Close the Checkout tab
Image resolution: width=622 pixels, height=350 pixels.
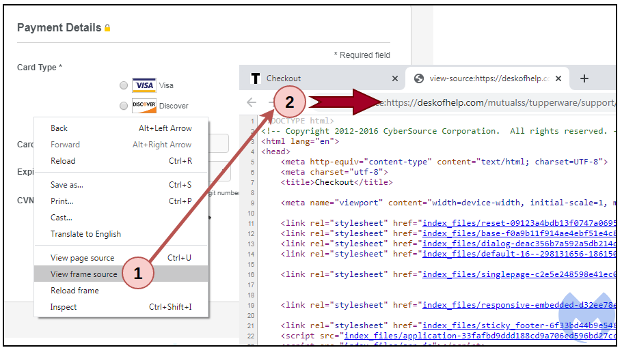[395, 78]
